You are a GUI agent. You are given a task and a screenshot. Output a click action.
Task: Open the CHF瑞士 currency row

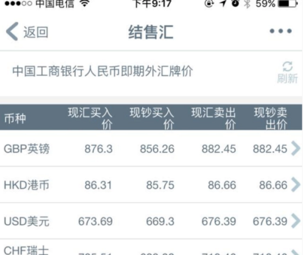[x=151, y=248]
